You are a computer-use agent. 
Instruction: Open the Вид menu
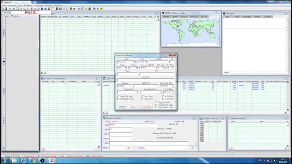point(20,5)
